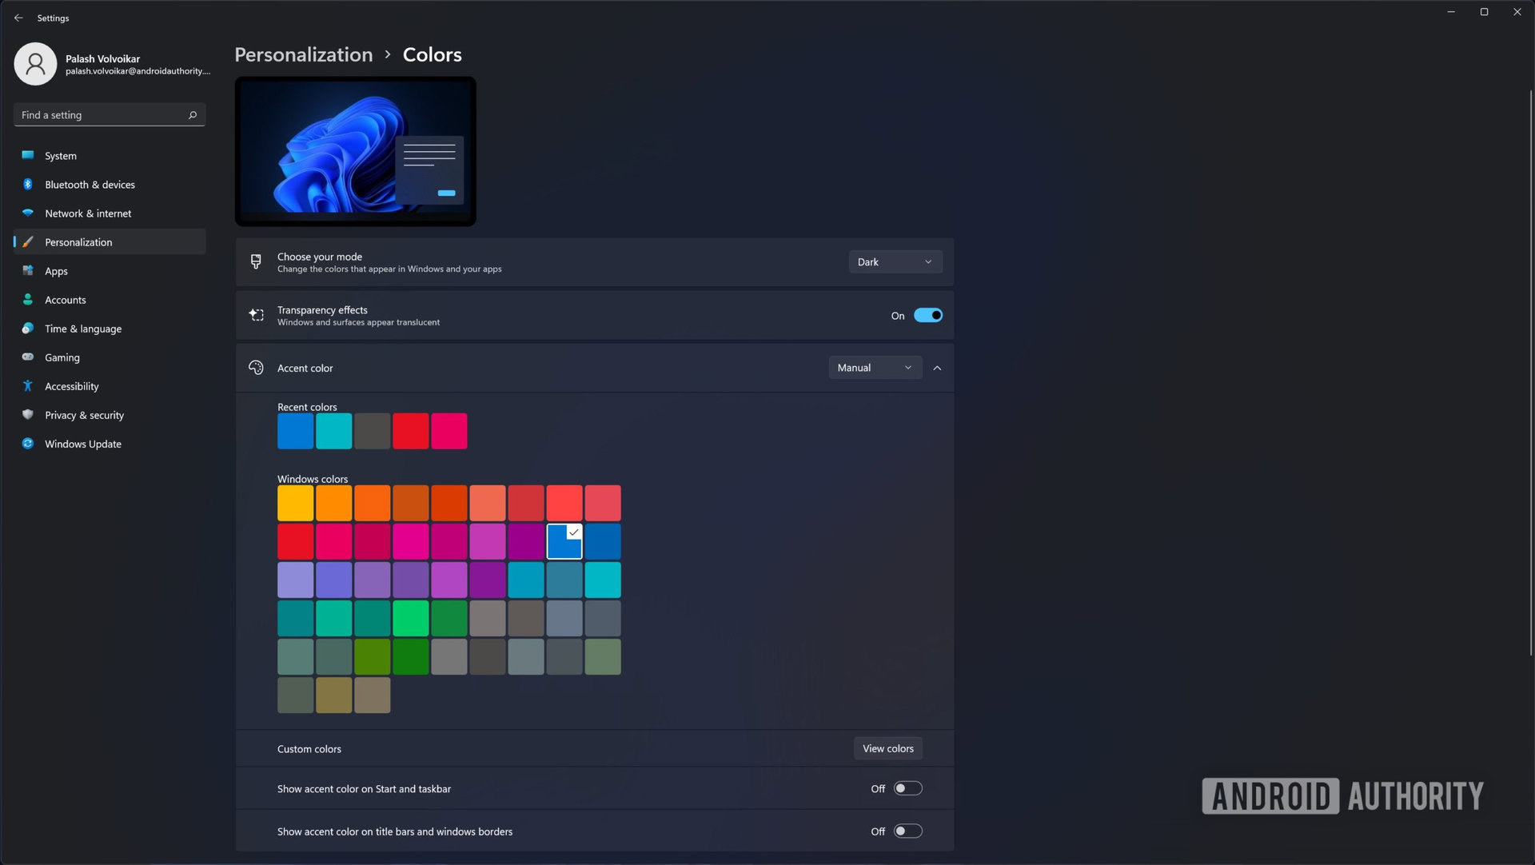This screenshot has height=865, width=1535.
Task: Toggle Transparency effects on/off
Action: (x=926, y=315)
